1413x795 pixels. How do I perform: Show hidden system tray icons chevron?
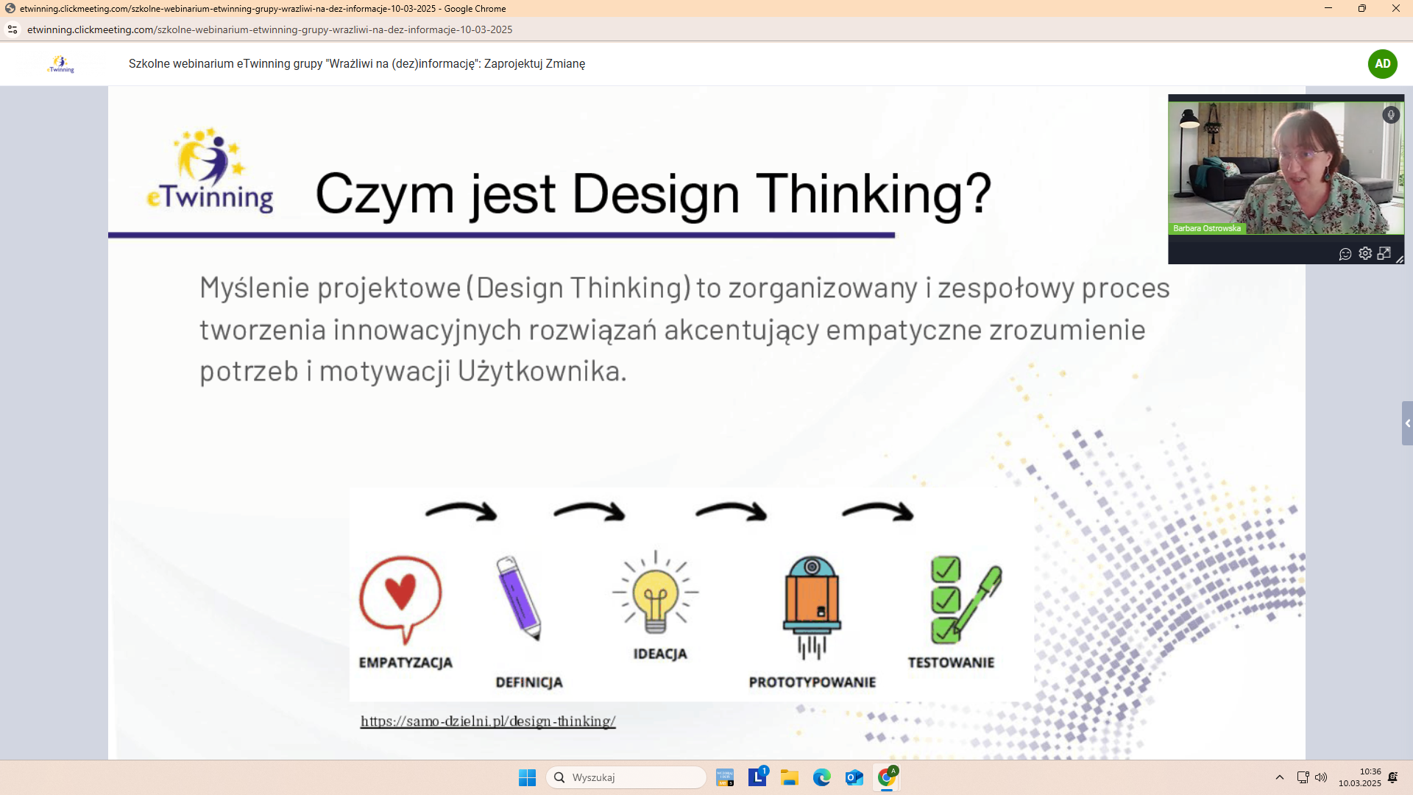(1280, 777)
